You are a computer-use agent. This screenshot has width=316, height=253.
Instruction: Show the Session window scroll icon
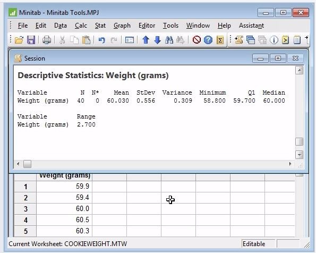tap(239, 40)
